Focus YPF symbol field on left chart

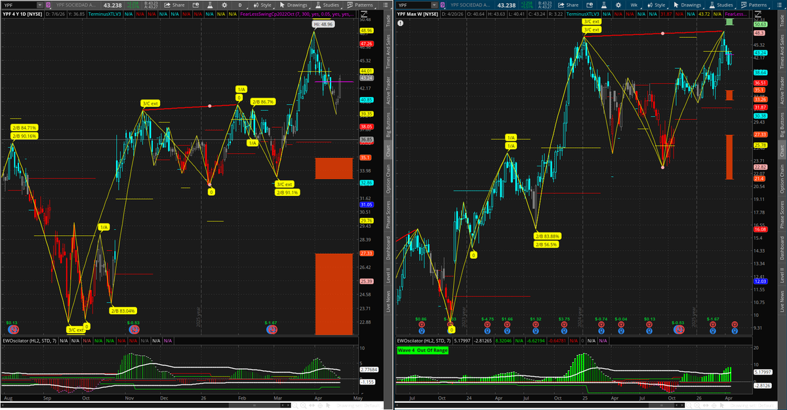tap(19, 5)
